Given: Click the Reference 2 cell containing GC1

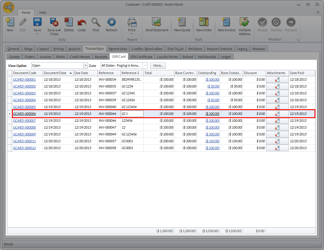Looking at the screenshot, I should 132,114.
